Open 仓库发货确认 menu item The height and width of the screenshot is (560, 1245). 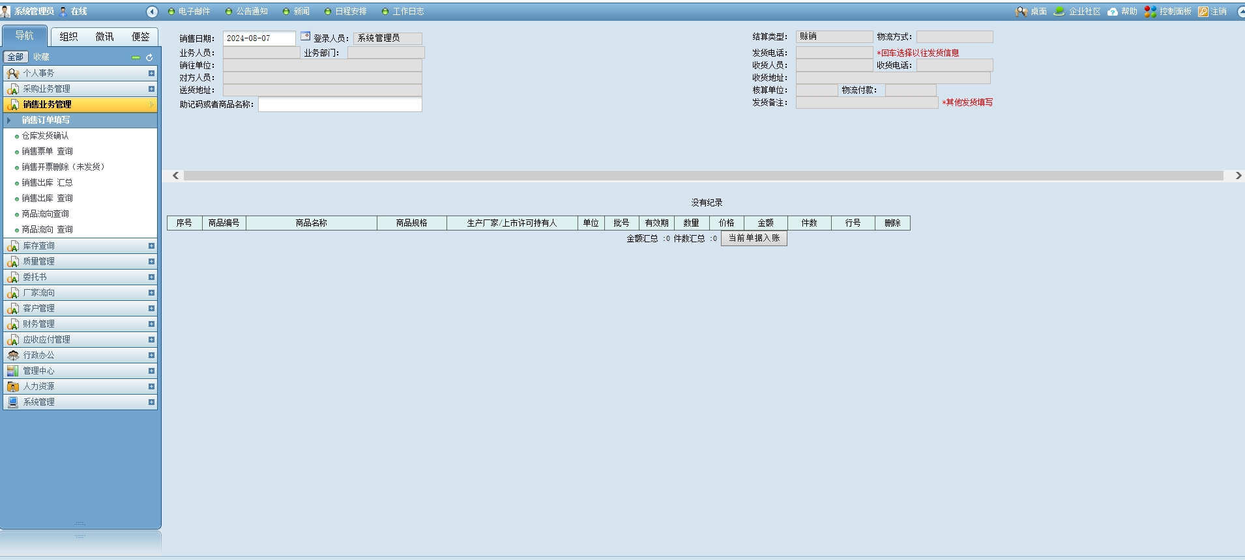point(45,136)
